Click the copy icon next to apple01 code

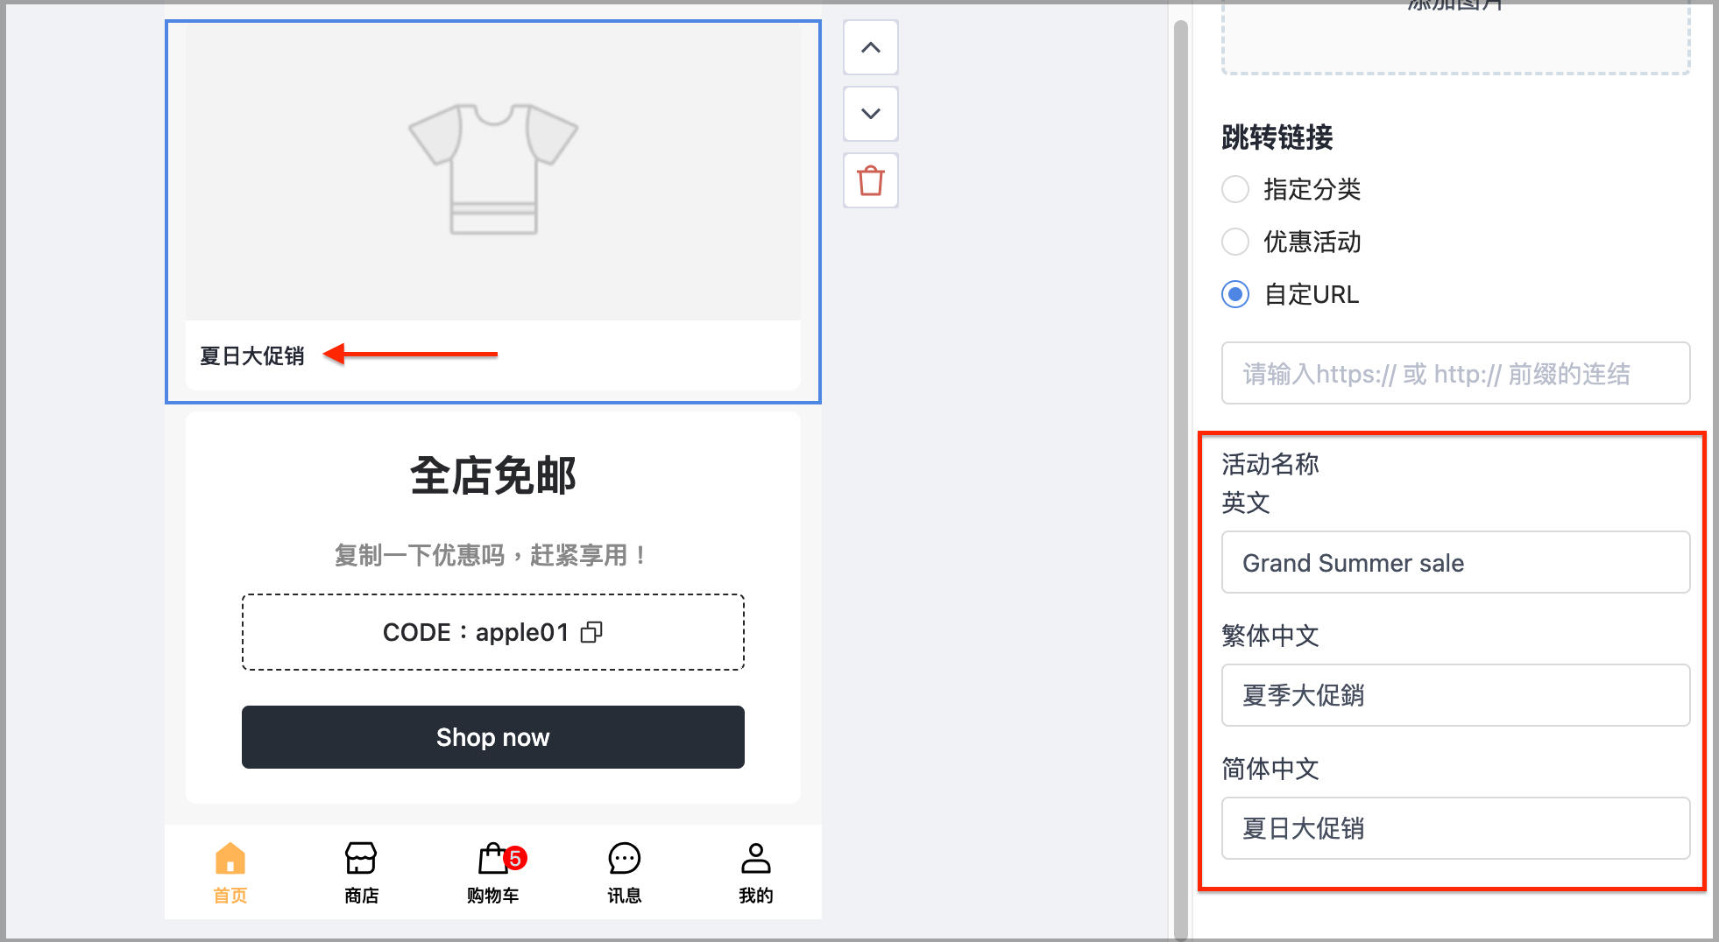coord(592,632)
